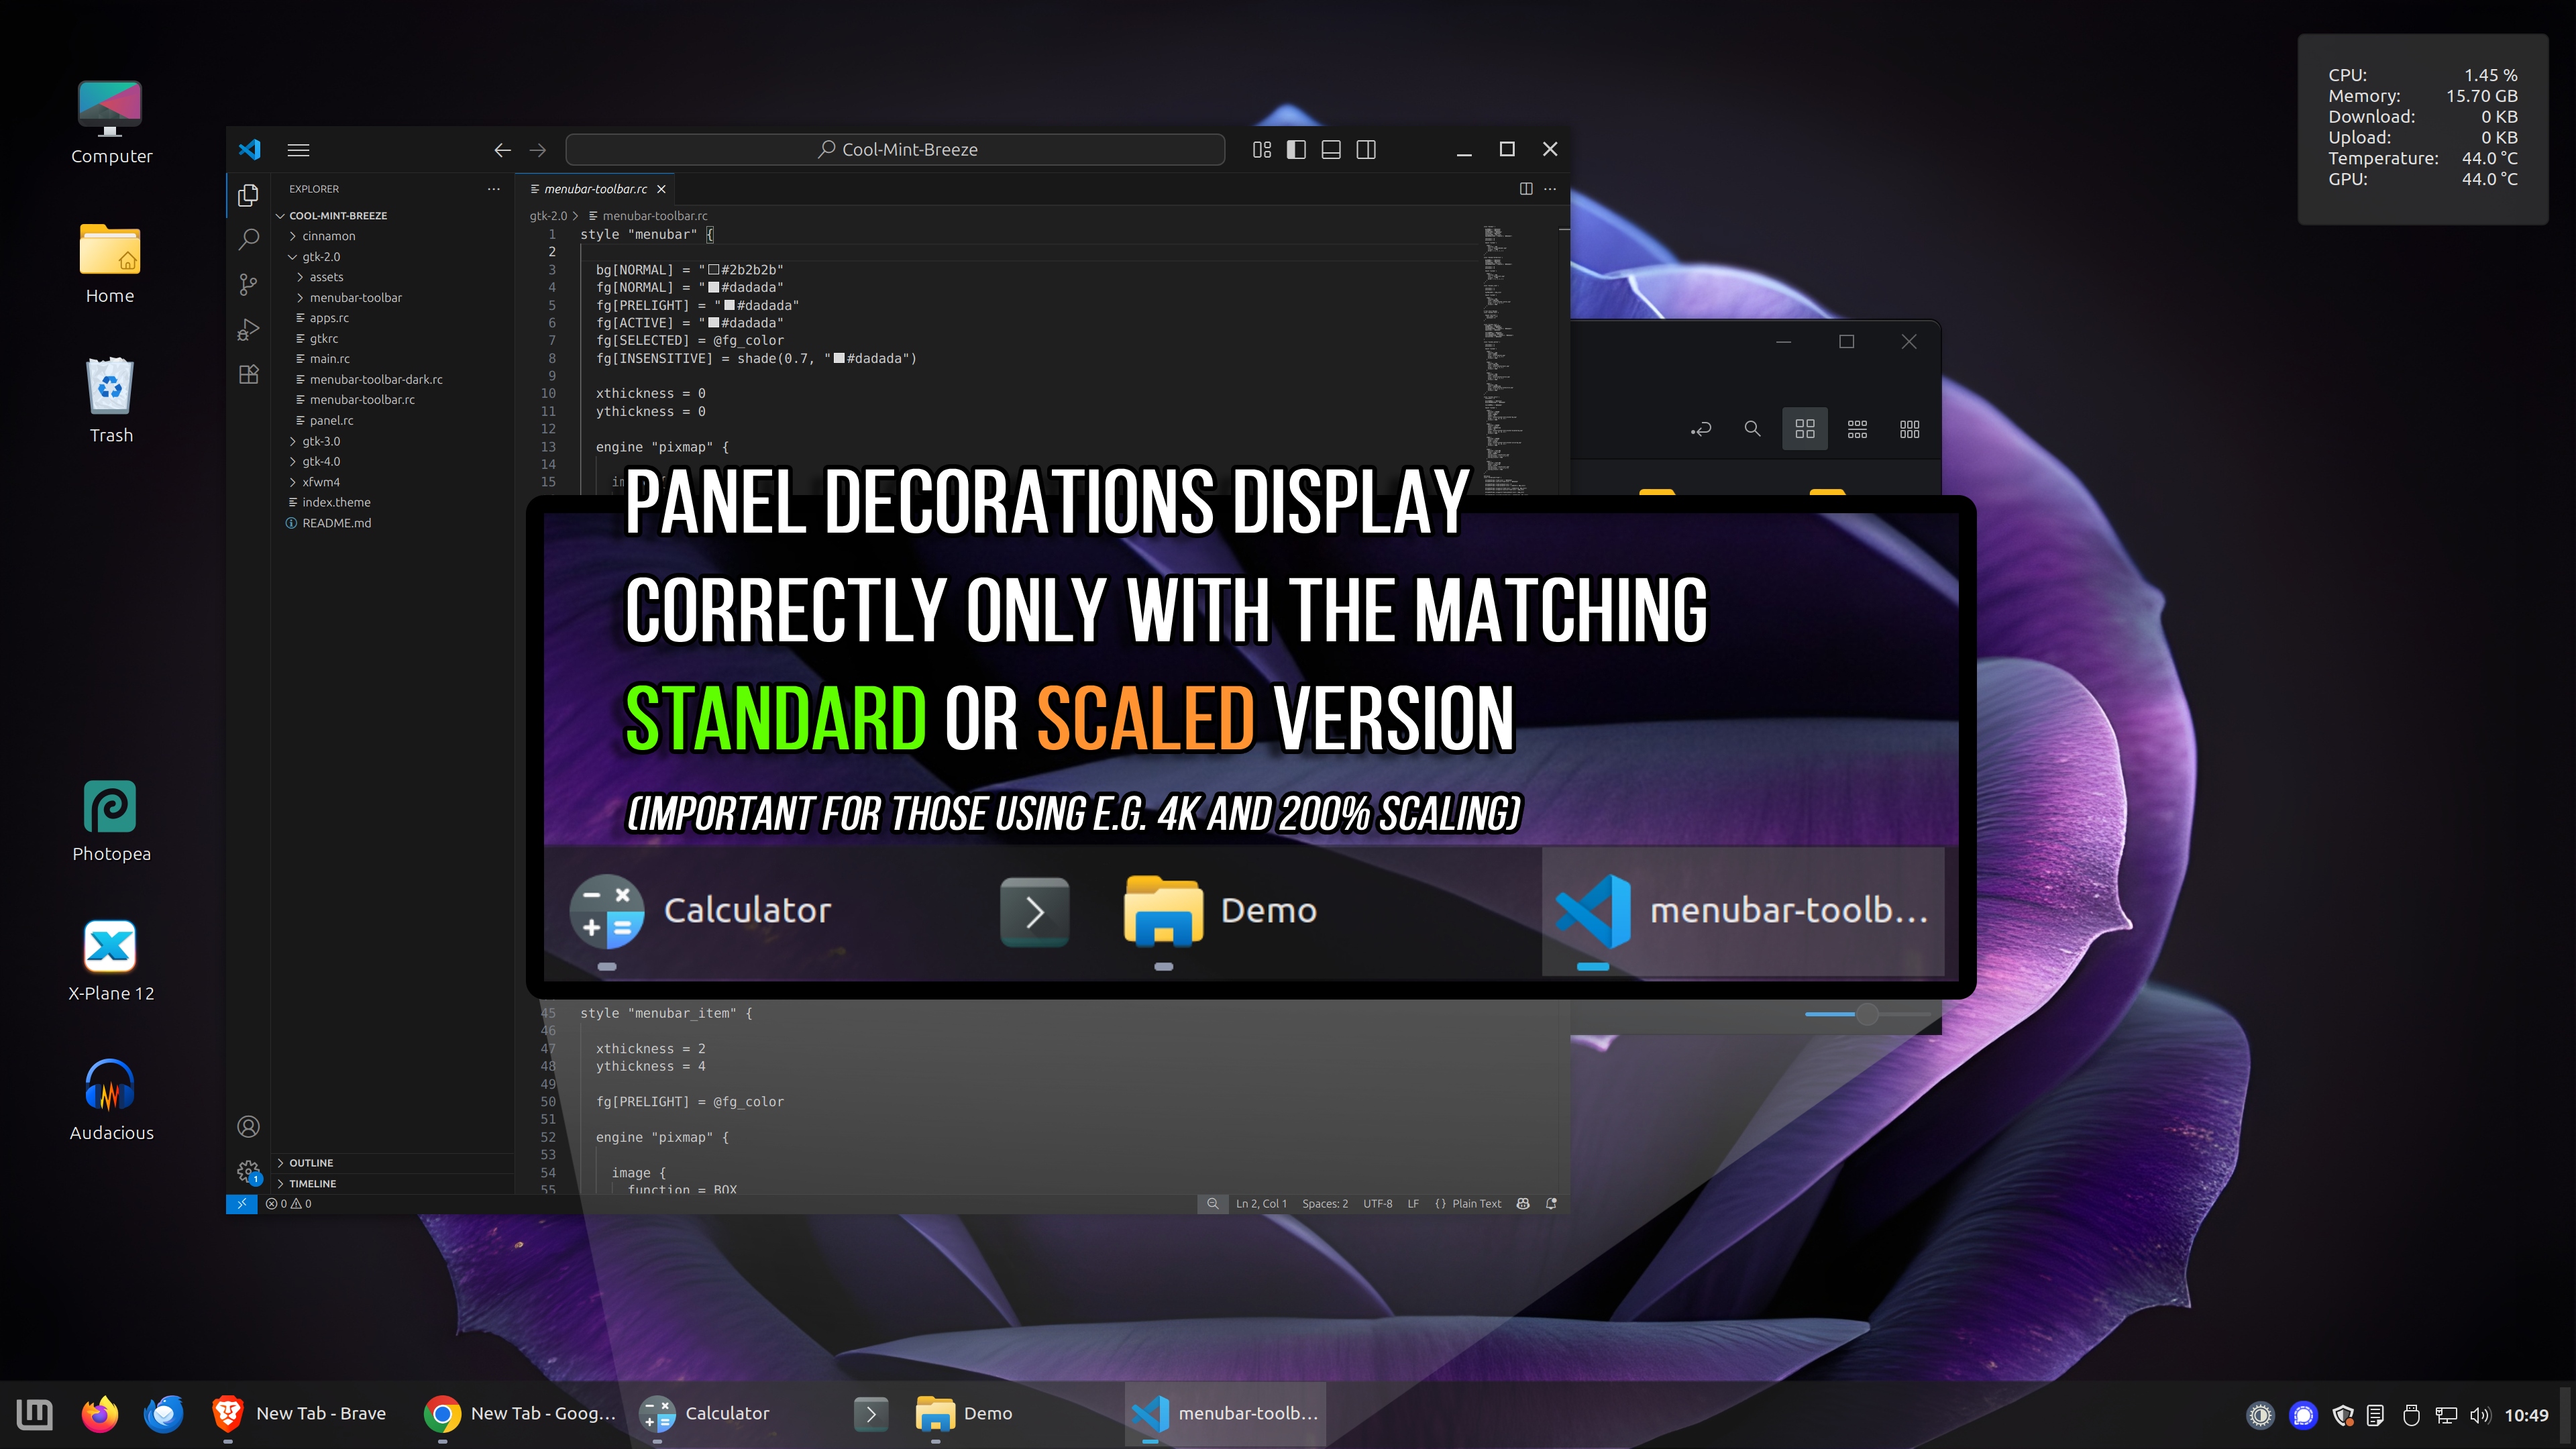Switch file manager to list view
The image size is (2576, 1449).
tap(1857, 429)
